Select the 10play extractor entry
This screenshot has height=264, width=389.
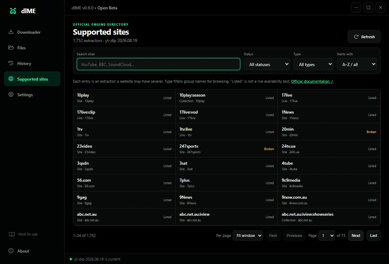click(124, 98)
